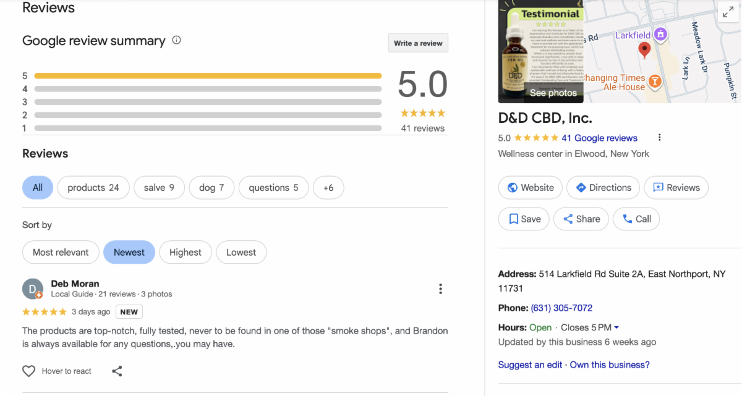This screenshot has width=742, height=396.
Task: Filter reviews by dog 7
Action: (211, 188)
